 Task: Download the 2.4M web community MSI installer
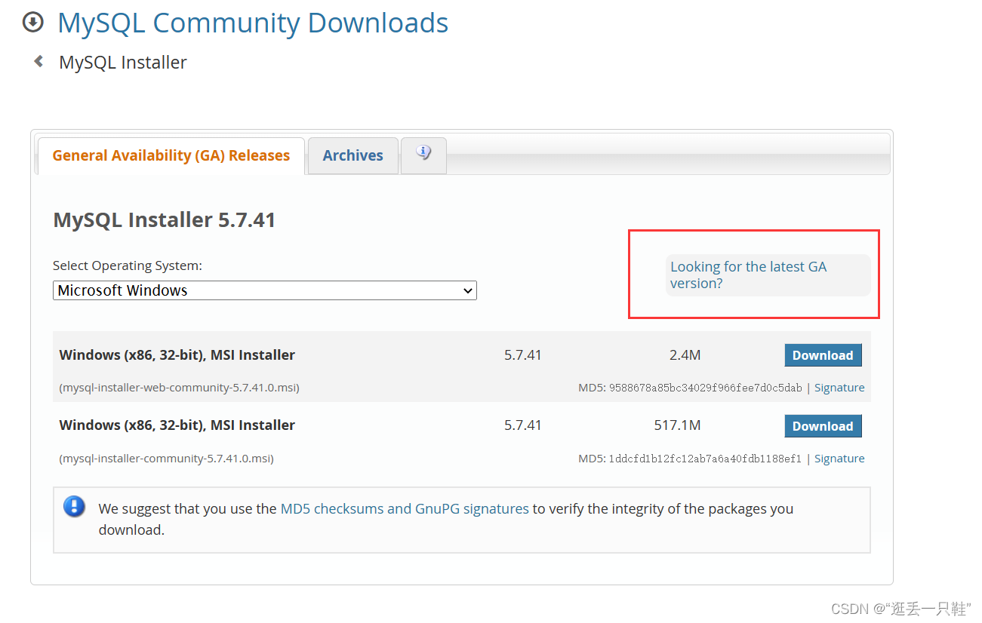tap(823, 355)
